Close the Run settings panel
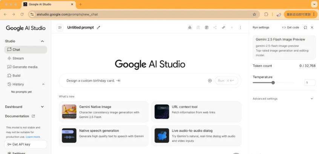Viewport: 319px width, 154px height. [312, 27]
